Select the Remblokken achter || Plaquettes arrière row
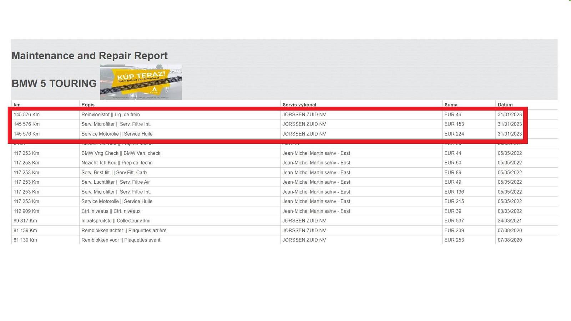Image resolution: width=571 pixels, height=321 pixels. click(x=124, y=230)
